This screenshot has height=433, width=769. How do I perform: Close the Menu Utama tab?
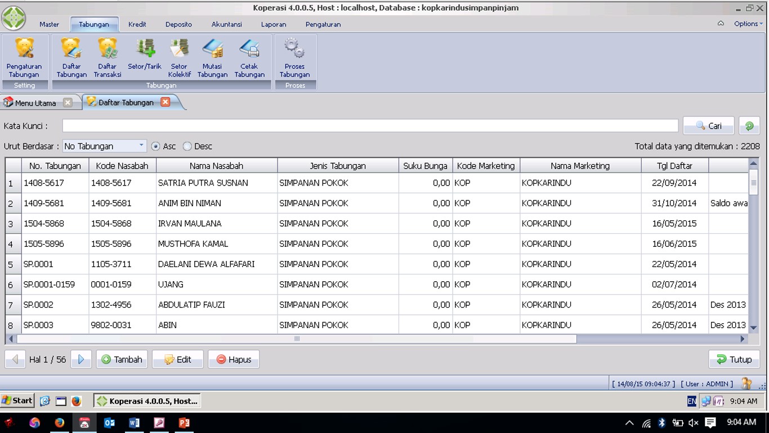pyautogui.click(x=68, y=102)
